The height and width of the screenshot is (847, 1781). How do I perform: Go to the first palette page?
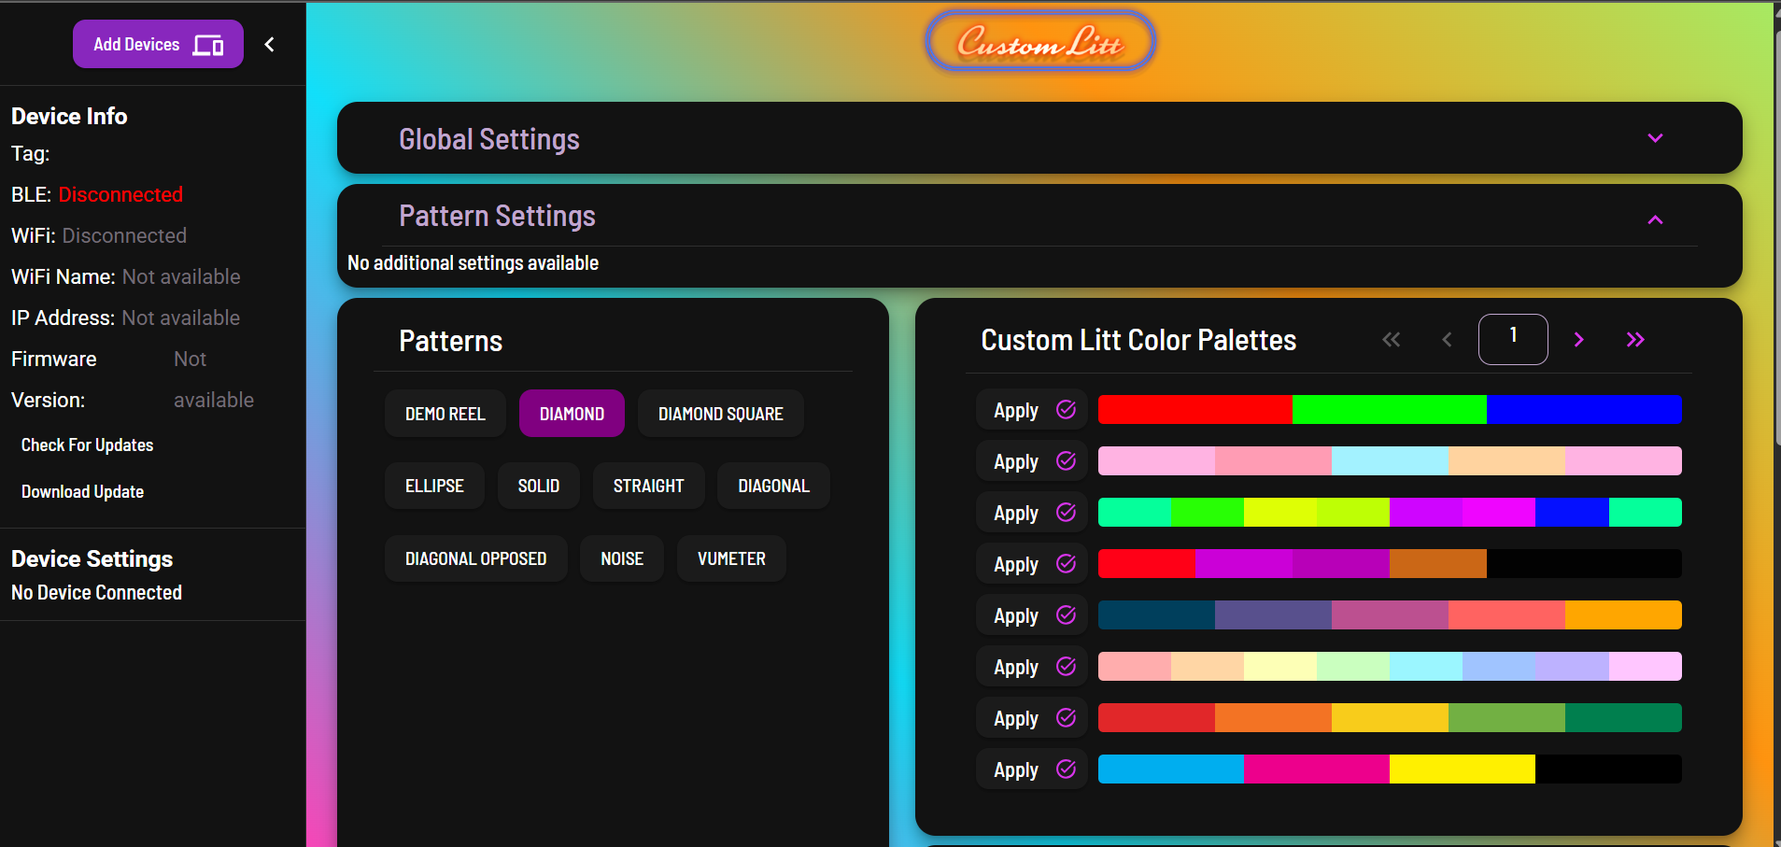pos(1391,340)
